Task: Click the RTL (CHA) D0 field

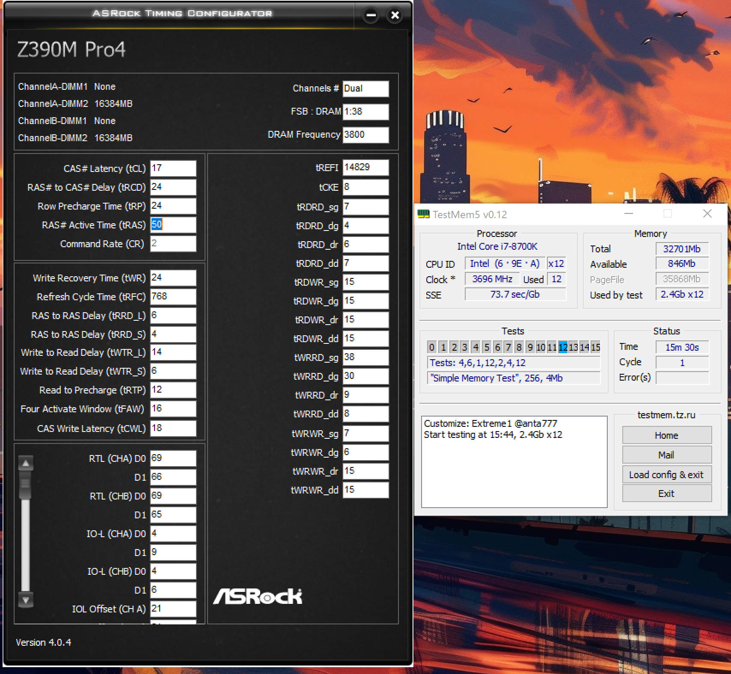Action: [173, 458]
